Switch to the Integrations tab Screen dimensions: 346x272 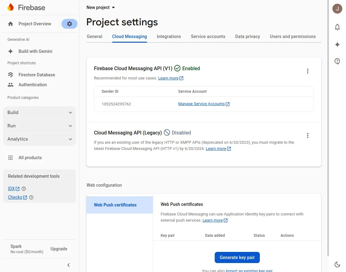(169, 37)
